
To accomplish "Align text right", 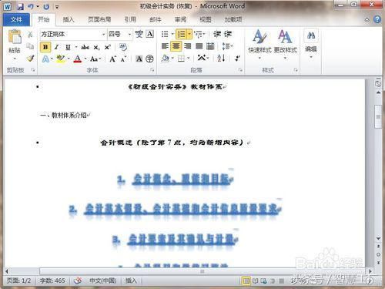I will coord(188,46).
